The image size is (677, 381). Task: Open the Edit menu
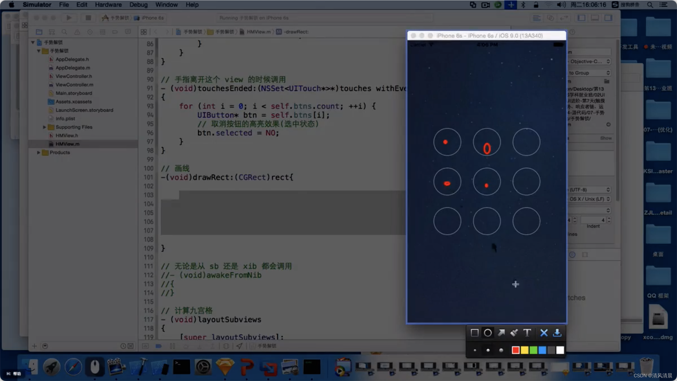click(82, 5)
